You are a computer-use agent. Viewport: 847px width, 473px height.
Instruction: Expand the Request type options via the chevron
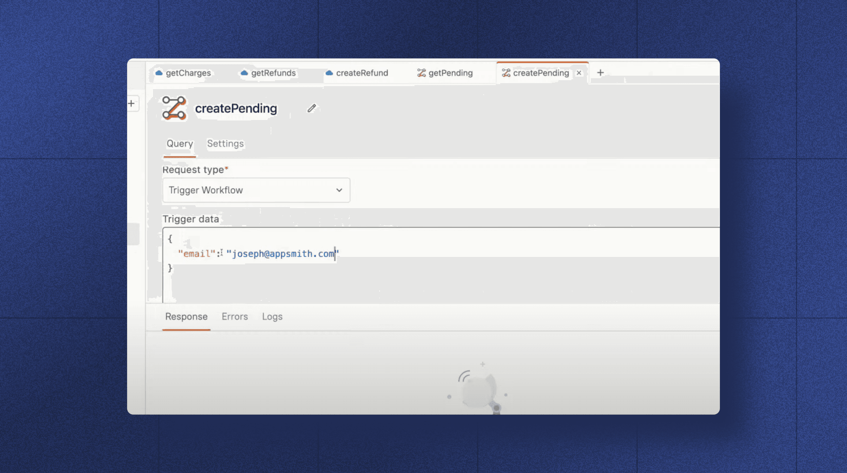339,190
